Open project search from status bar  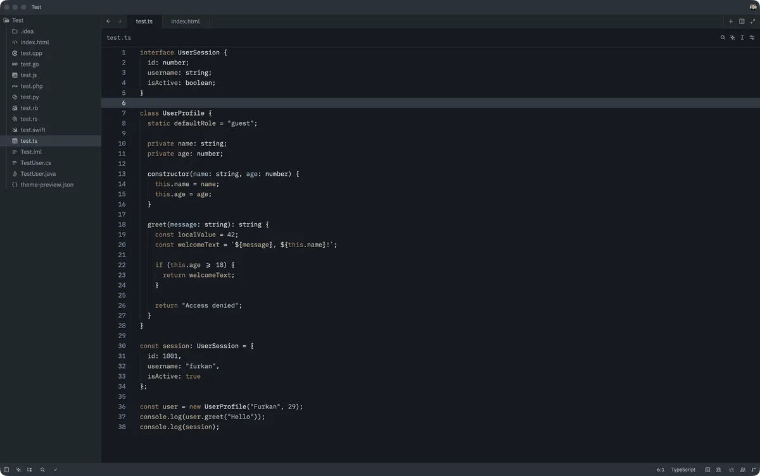coord(42,470)
